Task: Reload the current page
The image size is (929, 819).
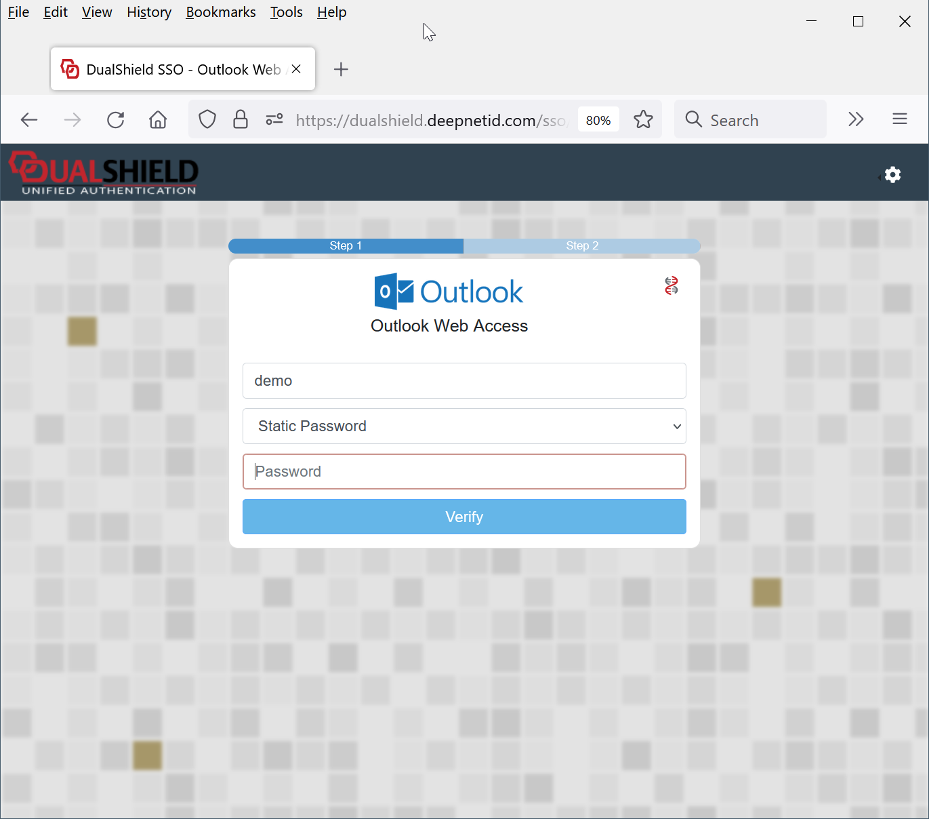Action: [x=116, y=120]
